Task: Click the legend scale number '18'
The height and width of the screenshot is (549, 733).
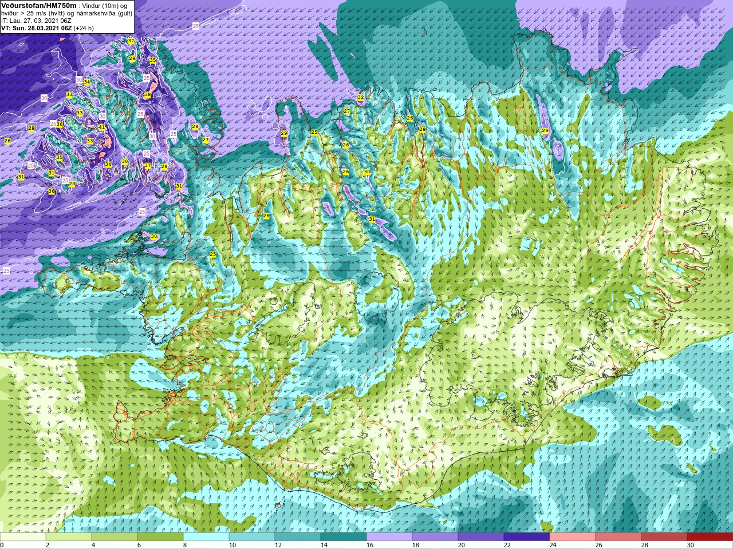Action: click(x=416, y=545)
